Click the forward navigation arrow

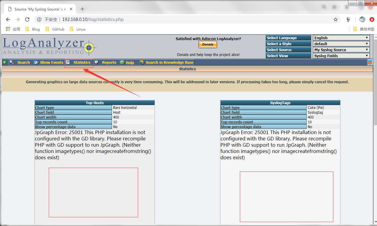[18, 19]
